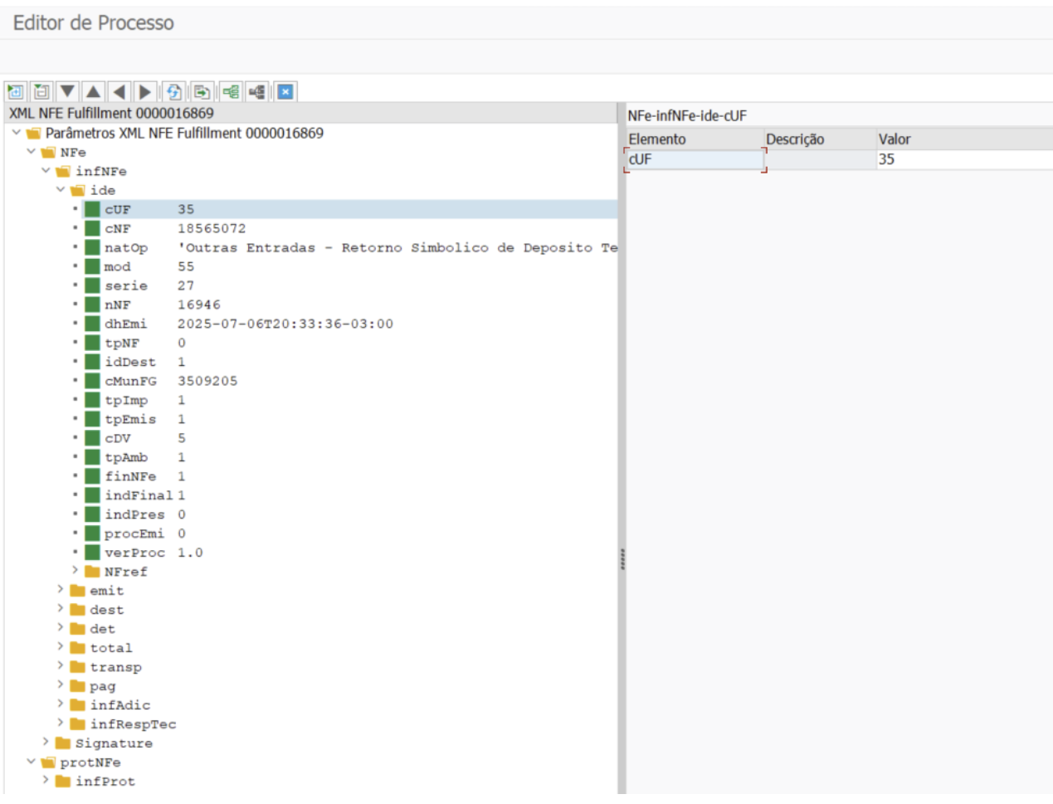
Task: Expand the pag folder node
Action: 61,685
